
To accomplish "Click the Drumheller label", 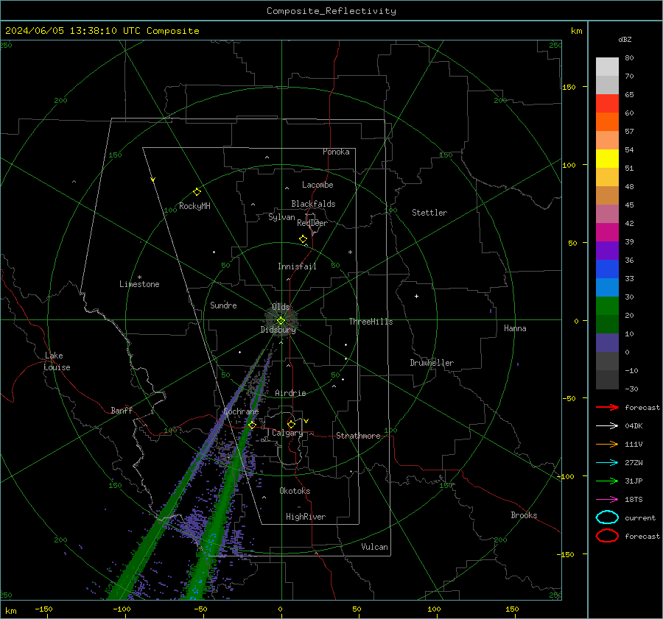I will pyautogui.click(x=432, y=363).
